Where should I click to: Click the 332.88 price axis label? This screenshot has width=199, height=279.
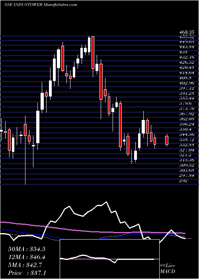click(x=186, y=145)
